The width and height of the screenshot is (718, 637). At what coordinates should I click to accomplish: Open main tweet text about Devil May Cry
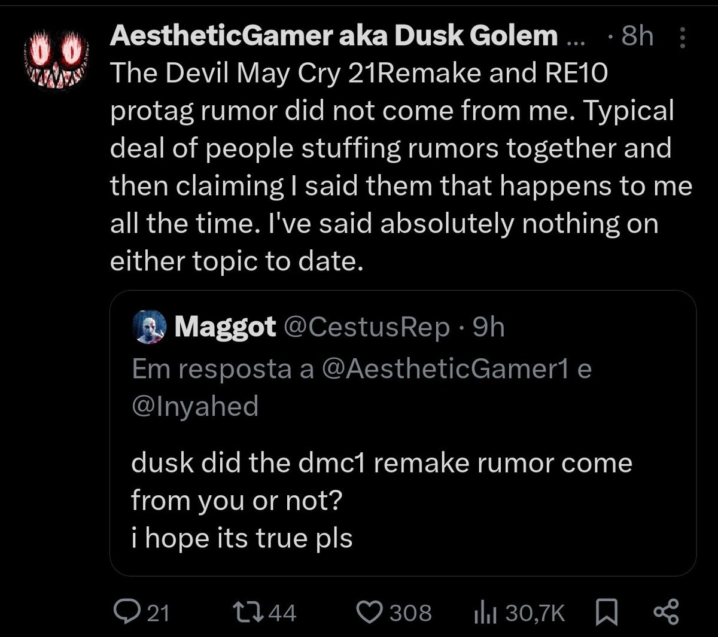point(401,167)
